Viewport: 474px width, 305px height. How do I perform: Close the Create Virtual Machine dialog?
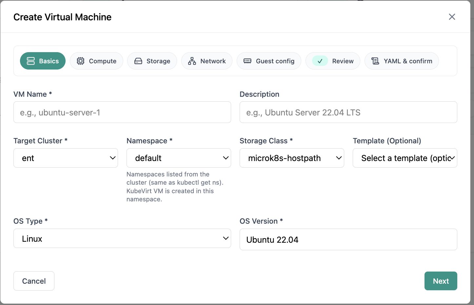coord(452,17)
